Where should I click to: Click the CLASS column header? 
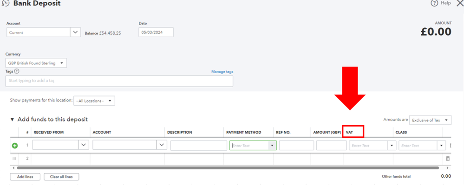tap(401, 133)
